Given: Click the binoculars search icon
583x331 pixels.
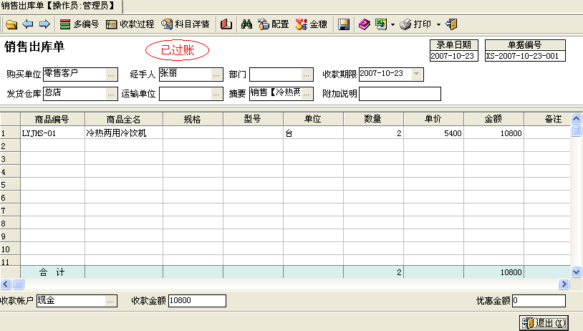Looking at the screenshot, I should pyautogui.click(x=246, y=24).
